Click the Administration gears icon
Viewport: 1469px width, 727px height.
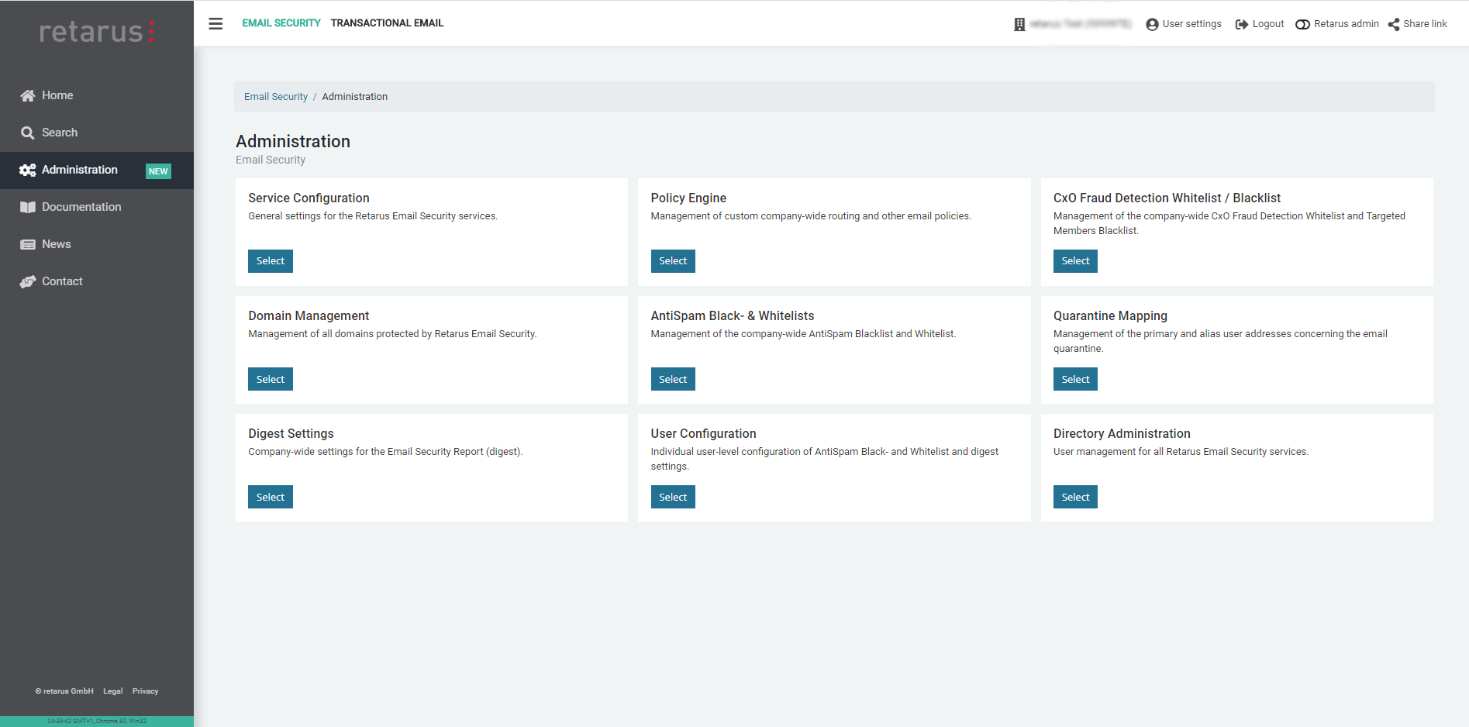(x=28, y=170)
